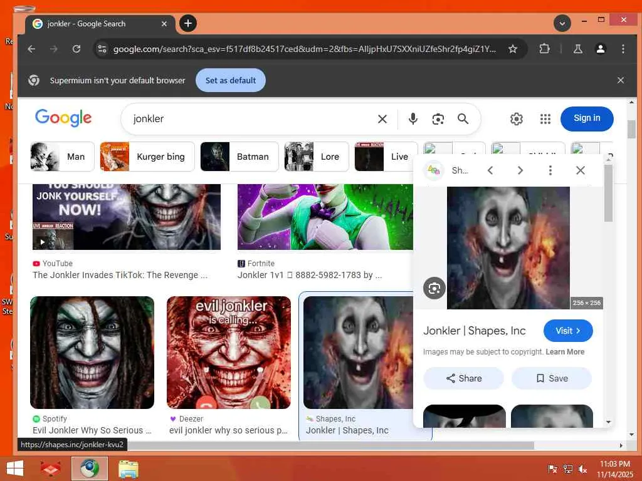Open Google quick settings gear
This screenshot has width=642, height=481.
coord(516,119)
